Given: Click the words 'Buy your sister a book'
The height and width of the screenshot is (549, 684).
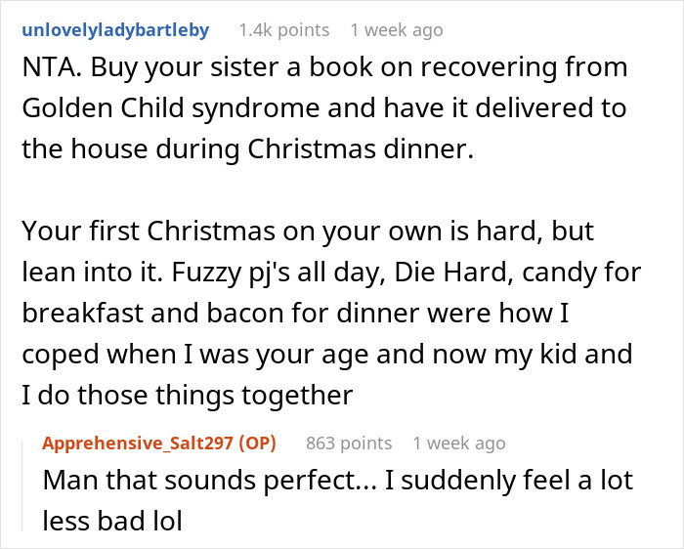Looking at the screenshot, I should coord(211,69).
